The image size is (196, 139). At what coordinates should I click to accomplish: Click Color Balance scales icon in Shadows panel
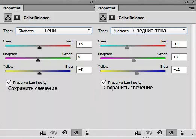[8, 18]
